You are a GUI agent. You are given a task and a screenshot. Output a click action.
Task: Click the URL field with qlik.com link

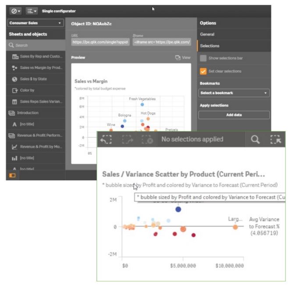(100, 42)
